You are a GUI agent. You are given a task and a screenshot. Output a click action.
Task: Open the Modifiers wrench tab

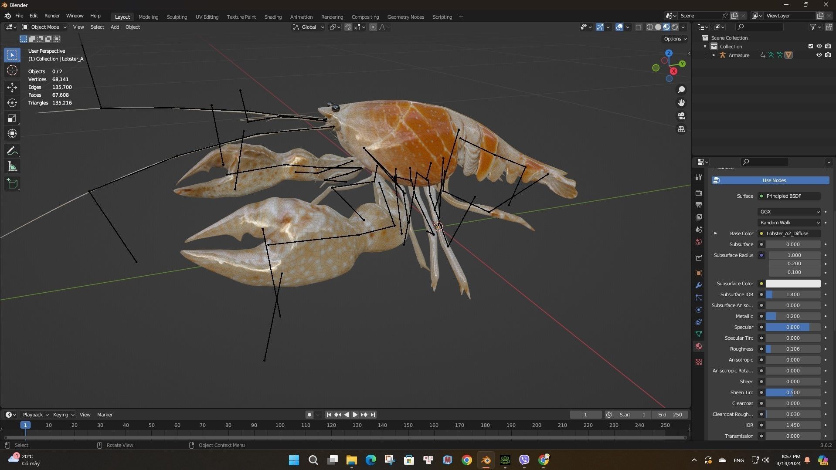pyautogui.click(x=699, y=285)
